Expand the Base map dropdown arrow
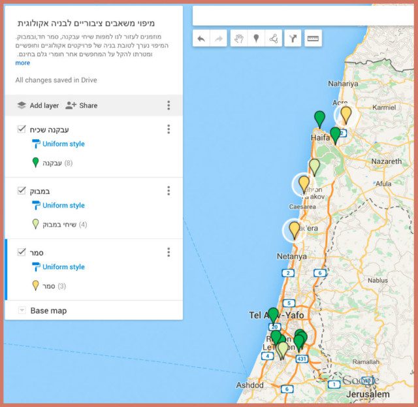The image size is (418, 407). [x=22, y=310]
